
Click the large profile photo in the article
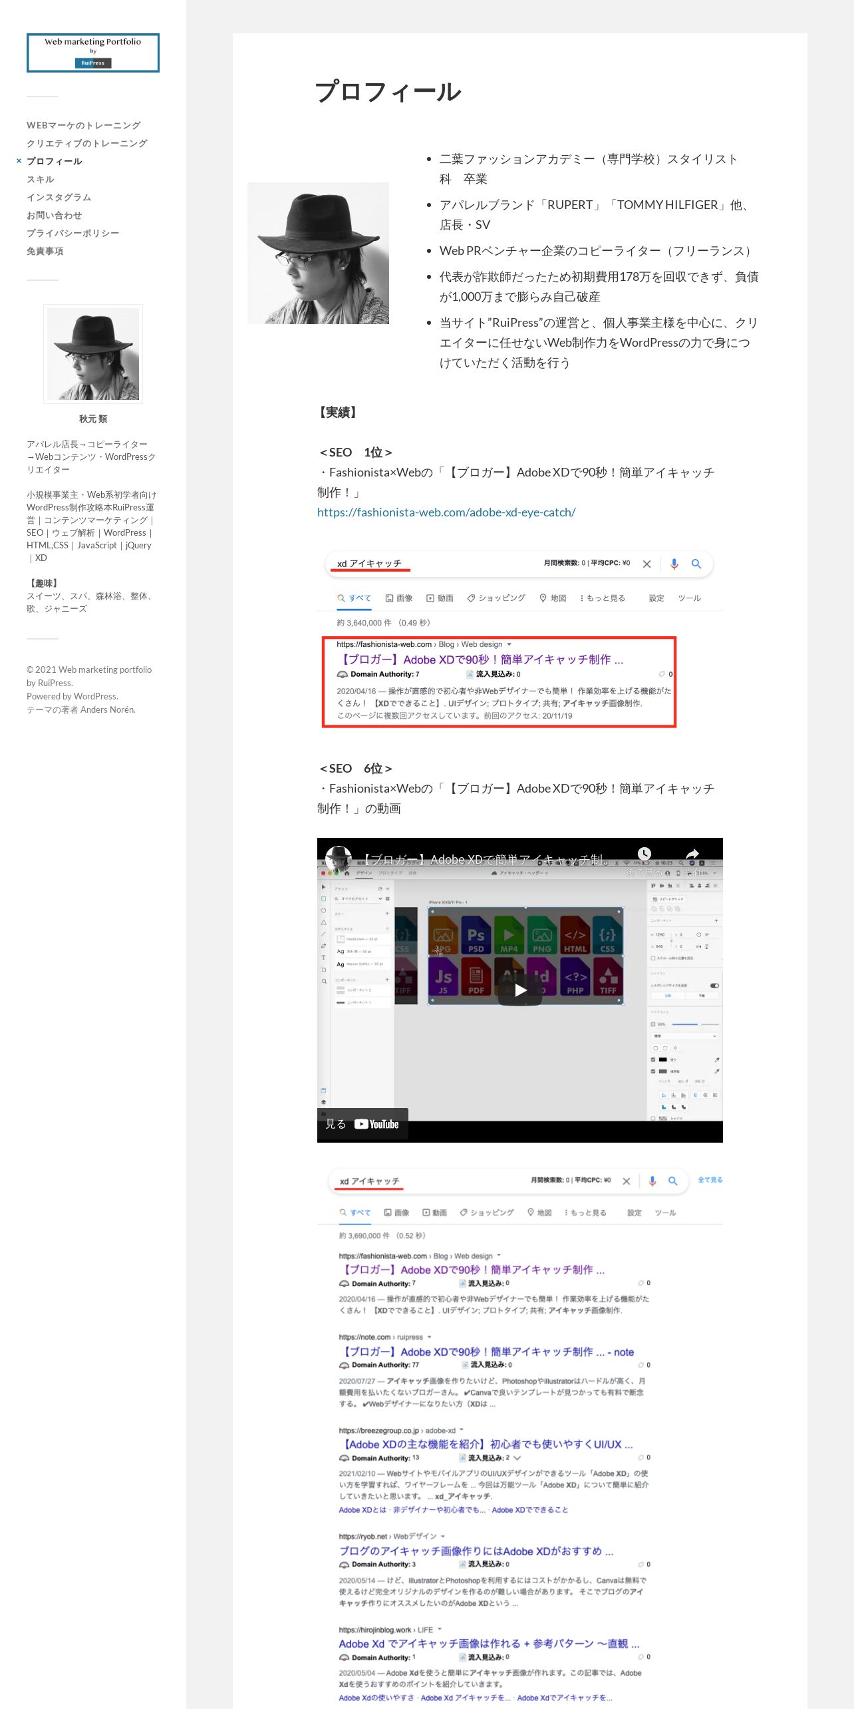click(318, 253)
